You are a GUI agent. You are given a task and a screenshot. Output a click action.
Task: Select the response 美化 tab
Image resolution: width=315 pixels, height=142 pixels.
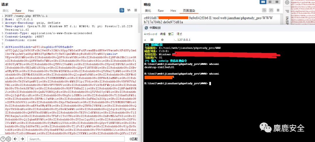coord(148,10)
